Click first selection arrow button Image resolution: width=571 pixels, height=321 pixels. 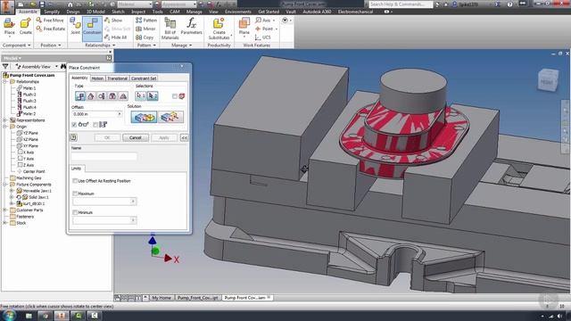(141, 96)
